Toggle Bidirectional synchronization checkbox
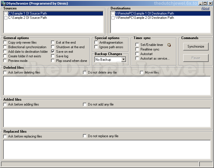Viewport: 214px width, 168px height. 5,47
